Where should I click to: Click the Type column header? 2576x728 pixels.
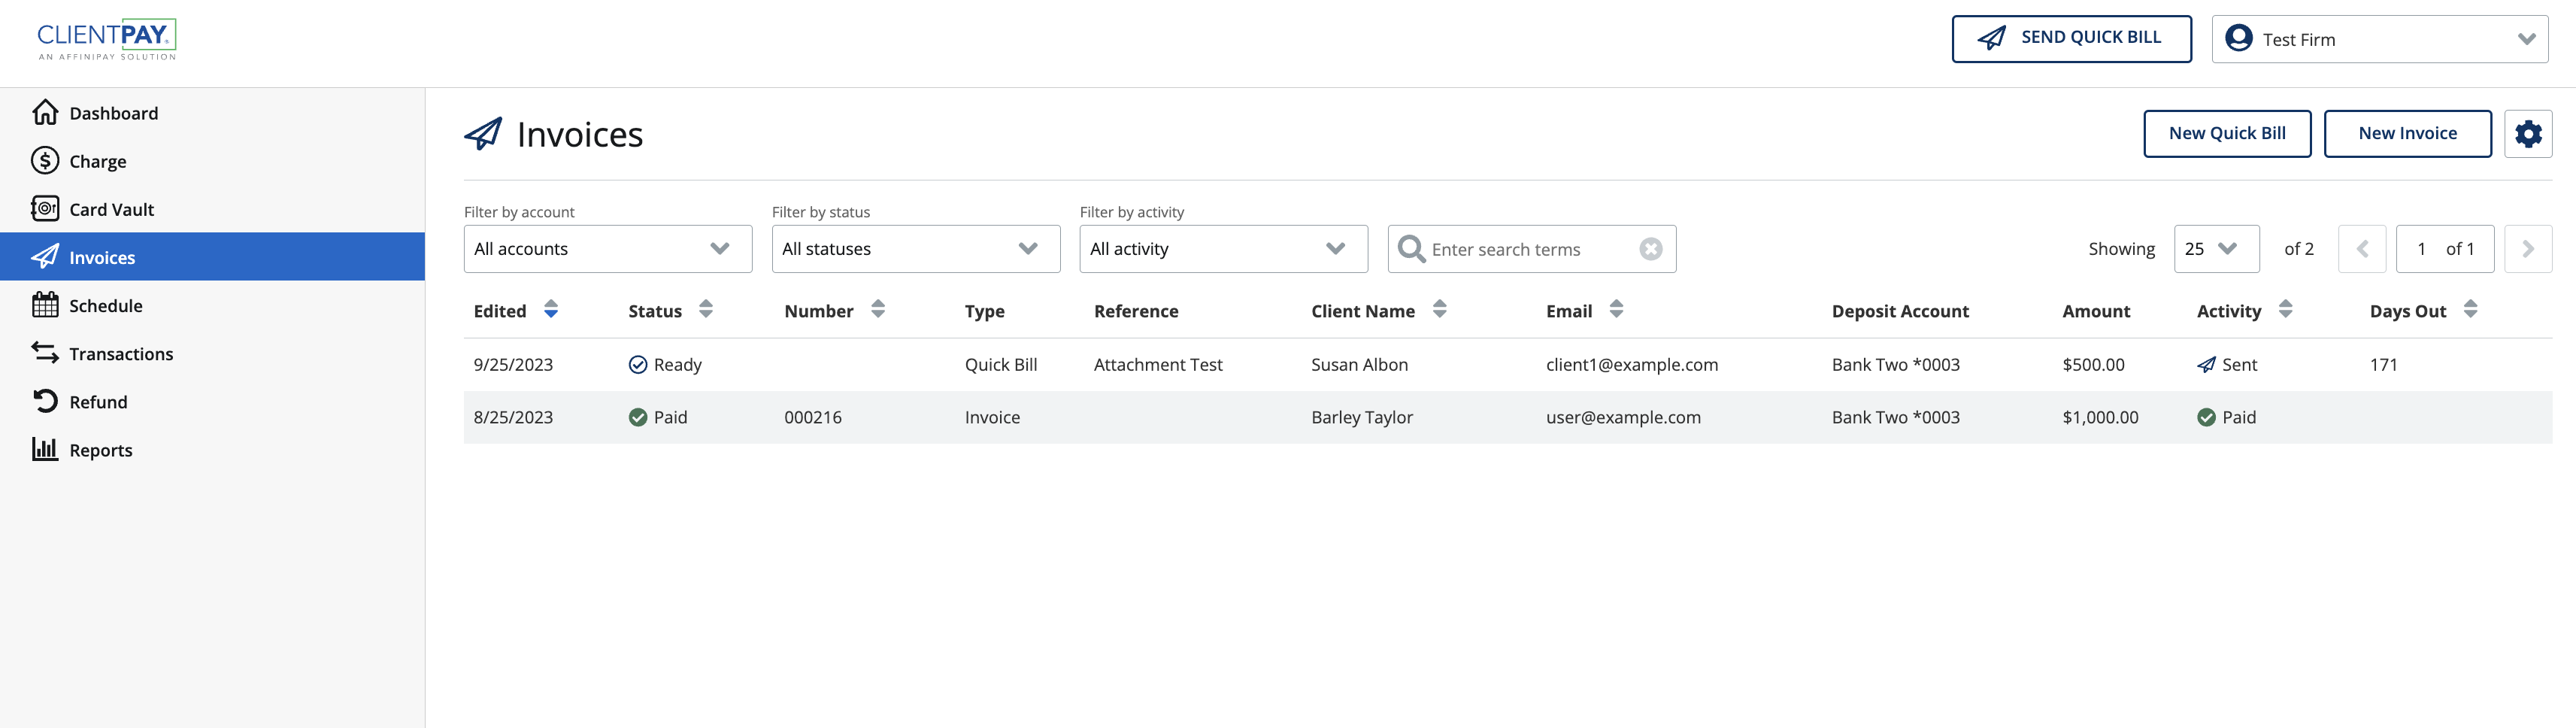pos(984,311)
